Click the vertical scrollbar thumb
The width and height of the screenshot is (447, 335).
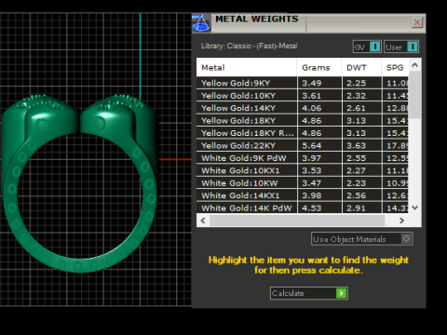point(414,95)
